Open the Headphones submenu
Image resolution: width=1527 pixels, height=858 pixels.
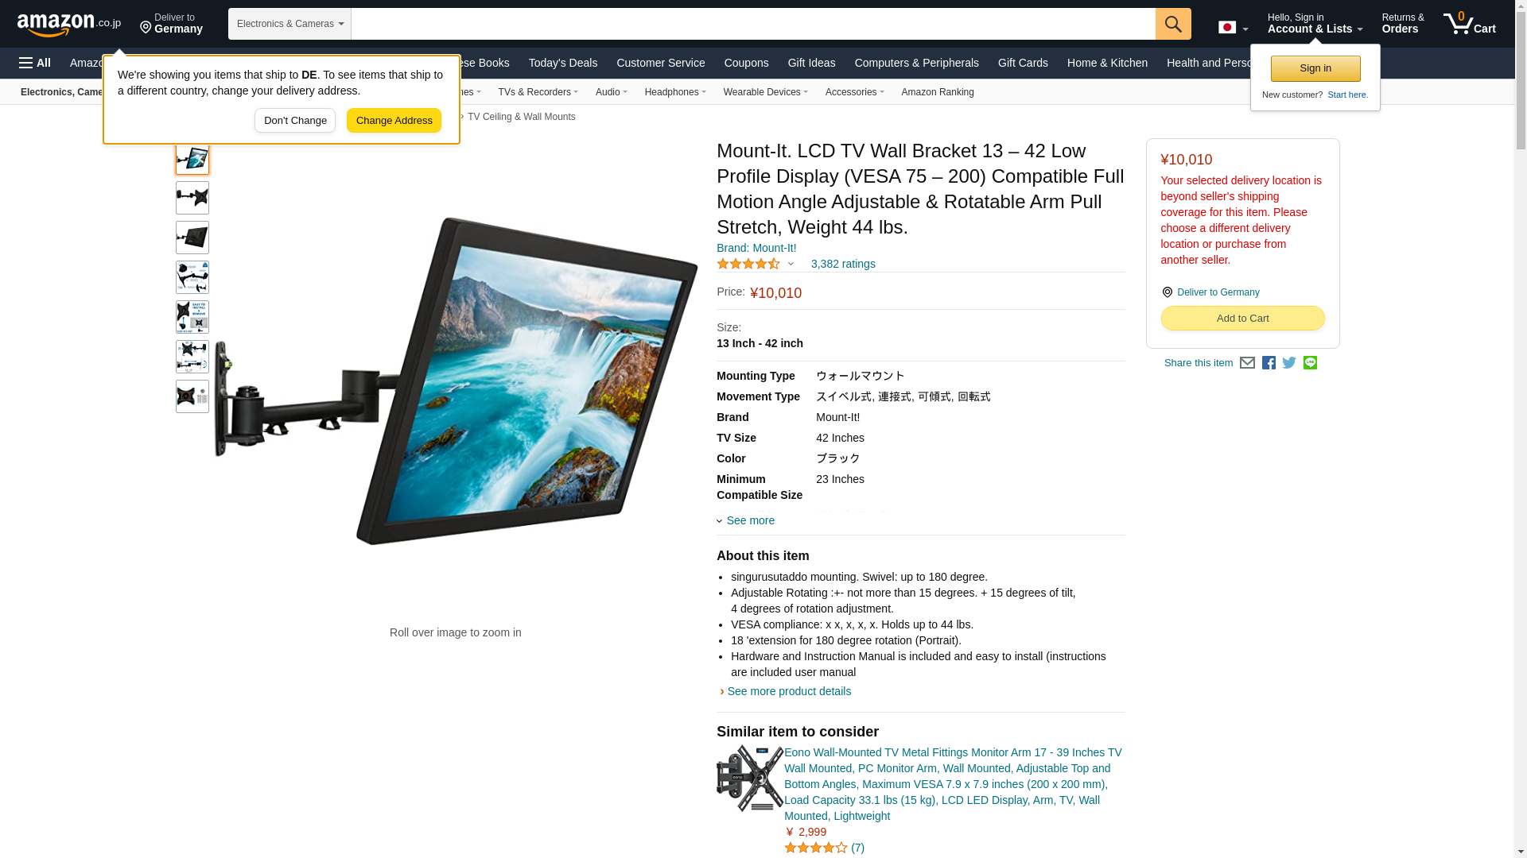675,92
